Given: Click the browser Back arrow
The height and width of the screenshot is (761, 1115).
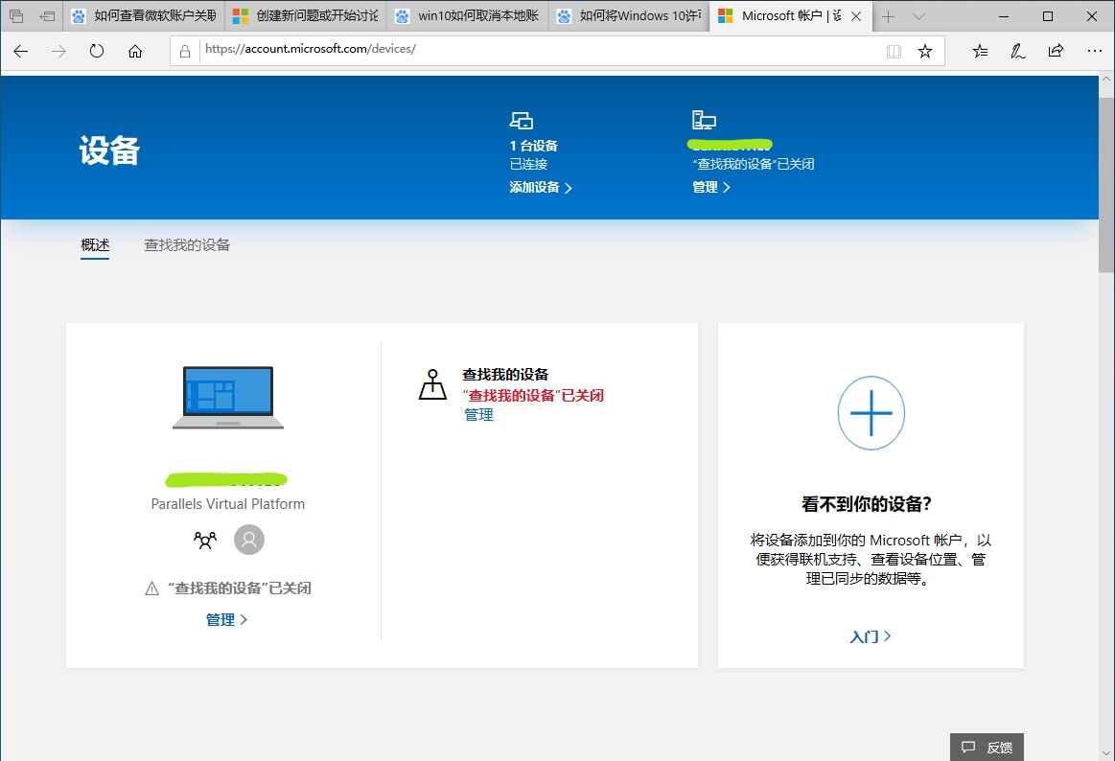Looking at the screenshot, I should tap(21, 51).
